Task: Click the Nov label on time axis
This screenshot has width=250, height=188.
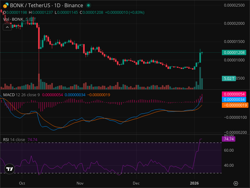Action: coord(80,183)
